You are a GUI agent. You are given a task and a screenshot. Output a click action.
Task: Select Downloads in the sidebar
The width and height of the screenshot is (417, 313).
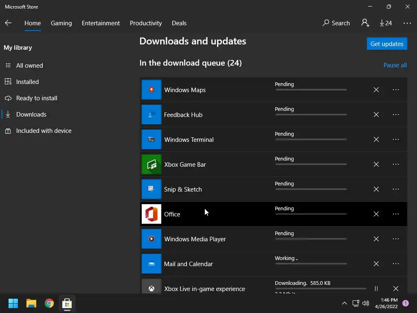click(31, 115)
